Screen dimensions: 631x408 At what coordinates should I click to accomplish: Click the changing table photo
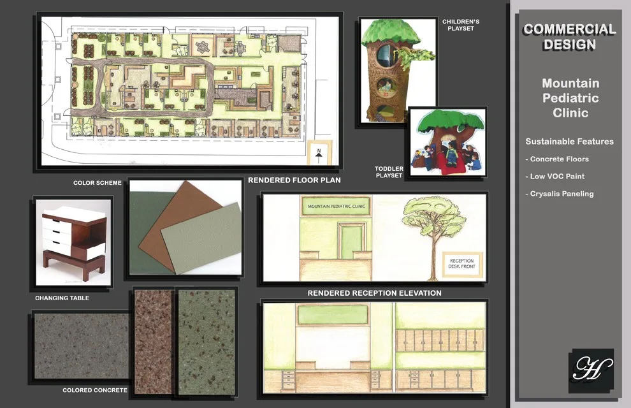[x=73, y=242]
